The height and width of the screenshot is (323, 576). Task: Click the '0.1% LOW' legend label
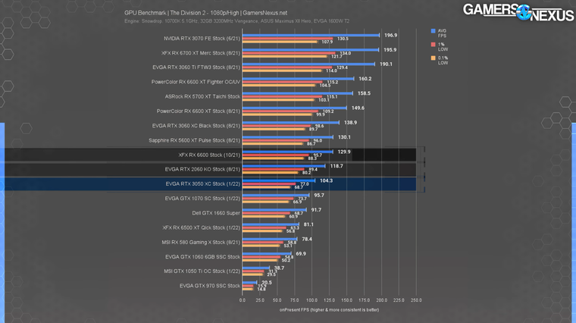(x=443, y=60)
